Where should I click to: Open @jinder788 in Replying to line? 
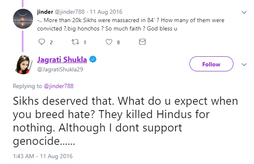click(59, 86)
